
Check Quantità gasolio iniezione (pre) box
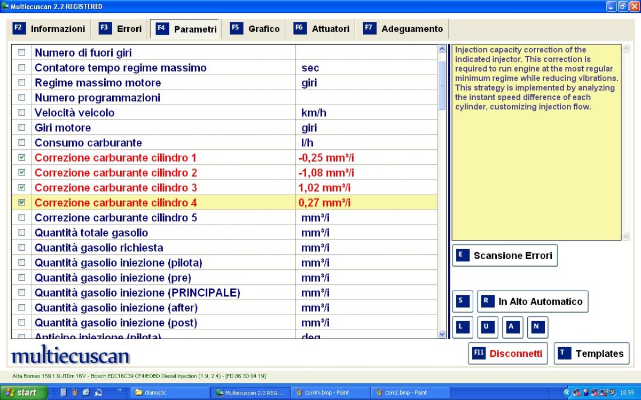tap(22, 277)
